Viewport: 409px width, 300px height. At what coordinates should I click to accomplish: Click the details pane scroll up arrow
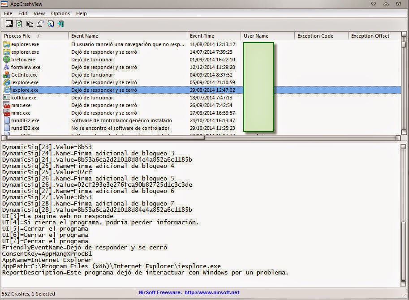(404, 146)
